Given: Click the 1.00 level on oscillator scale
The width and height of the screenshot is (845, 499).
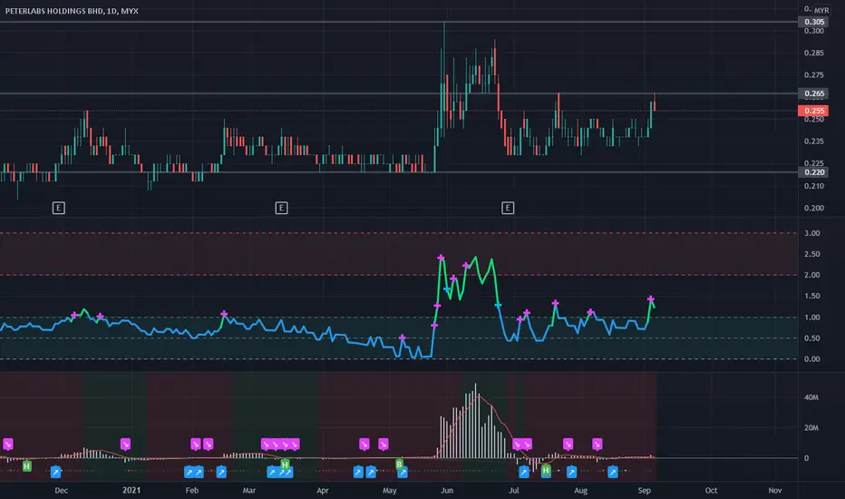Looking at the screenshot, I should [811, 318].
